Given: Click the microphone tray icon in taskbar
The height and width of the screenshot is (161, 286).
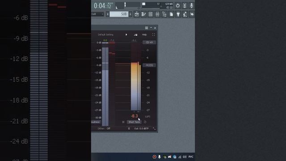Looking at the screenshot, I should (x=160, y=157).
